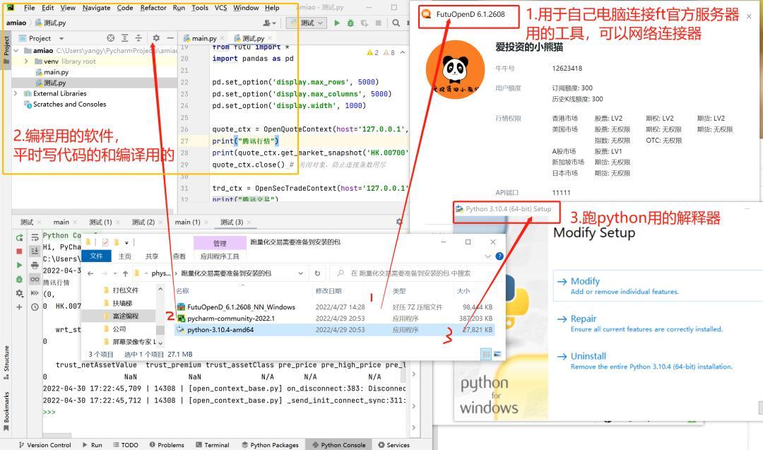Toggle scroll-to-end in console output
763x450 pixels.
click(34, 251)
